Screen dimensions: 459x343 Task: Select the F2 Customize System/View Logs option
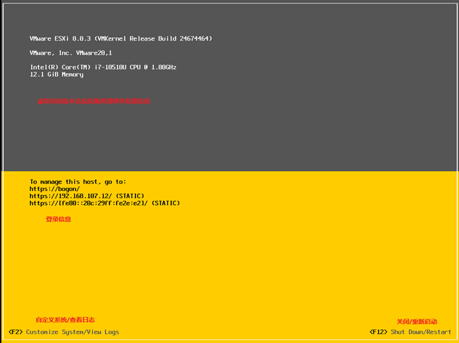tap(64, 332)
